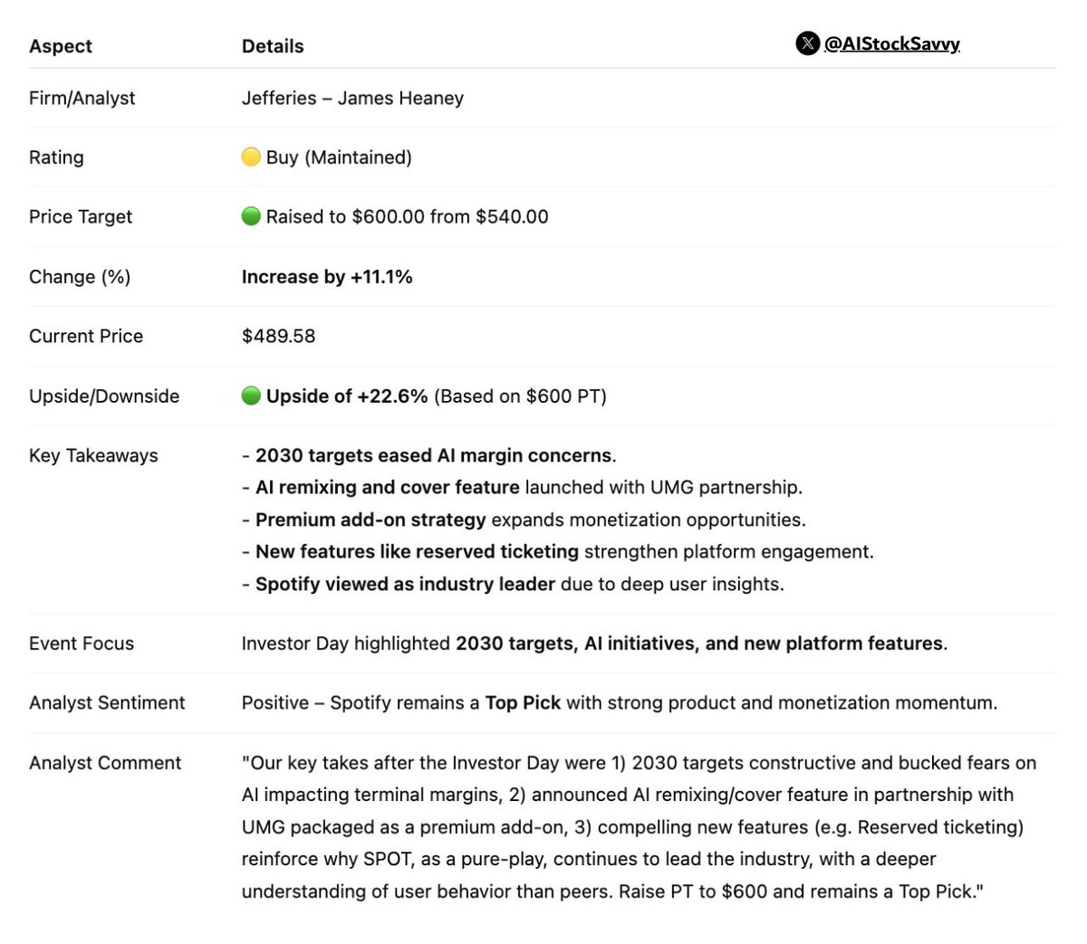Click the 2030 targets eased AI margin concerns line
This screenshot has height=944, width=1087.
[x=429, y=455]
